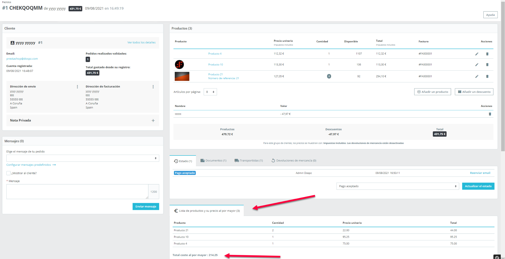The width and height of the screenshot is (505, 259).
Task: Click the edit pencil for Producto 21
Action: pos(477,76)
